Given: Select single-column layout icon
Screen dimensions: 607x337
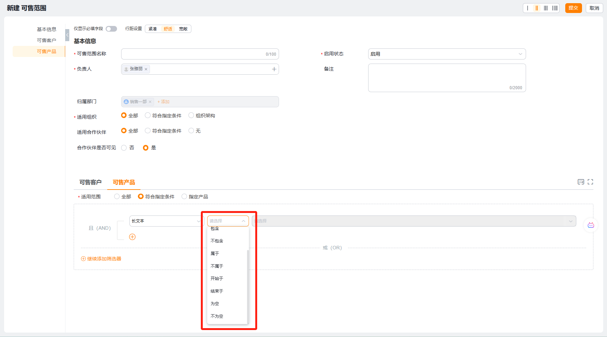Looking at the screenshot, I should point(528,8).
